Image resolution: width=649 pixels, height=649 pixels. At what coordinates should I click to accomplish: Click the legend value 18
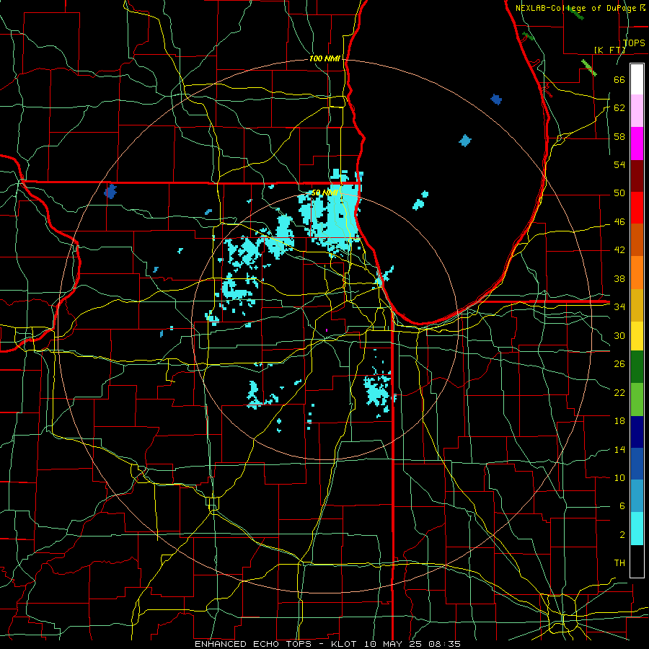point(619,421)
